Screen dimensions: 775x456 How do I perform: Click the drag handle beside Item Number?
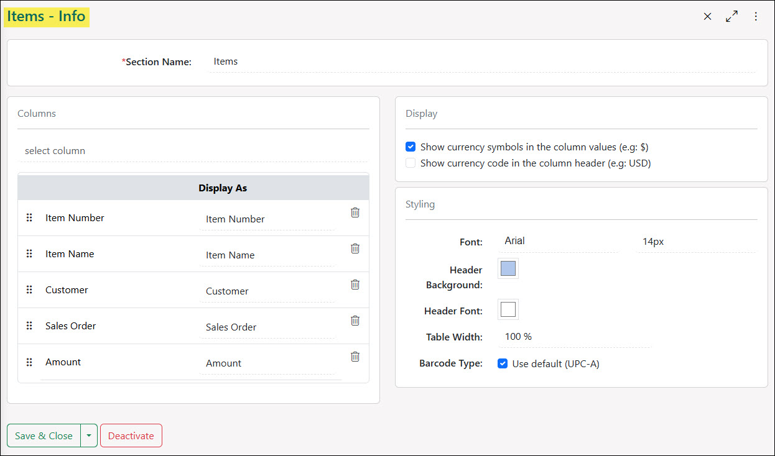point(29,217)
